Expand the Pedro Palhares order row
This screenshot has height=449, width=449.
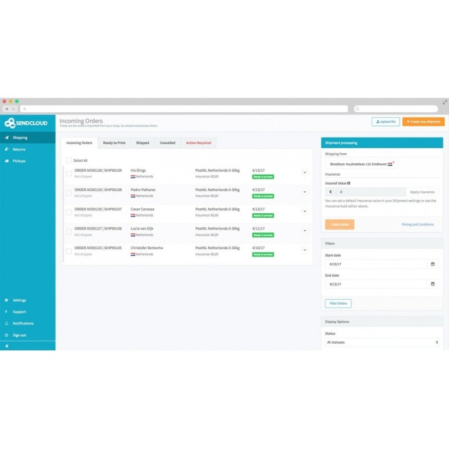(305, 192)
